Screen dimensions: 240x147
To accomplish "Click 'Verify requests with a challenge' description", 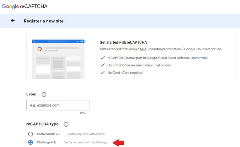I will [86, 142].
